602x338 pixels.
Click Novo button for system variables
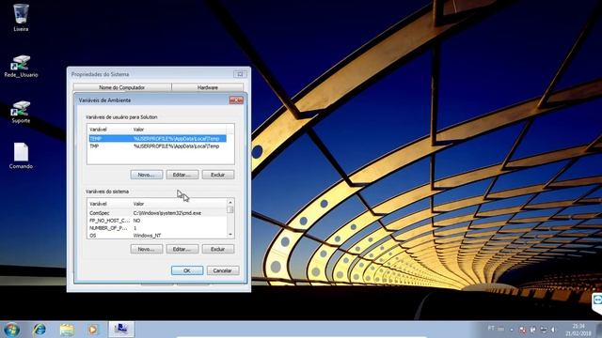(147, 249)
